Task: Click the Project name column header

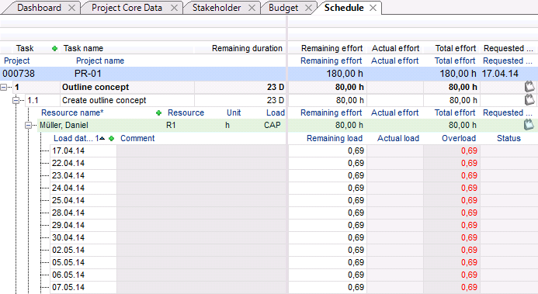Action: pos(100,61)
